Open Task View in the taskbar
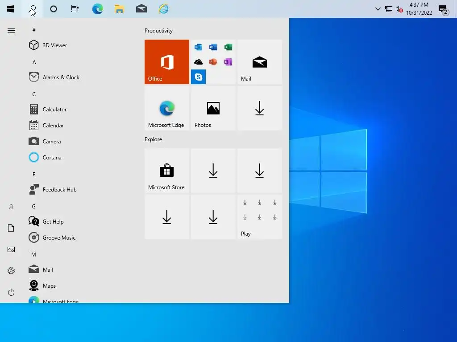The width and height of the screenshot is (457, 342). (x=75, y=9)
